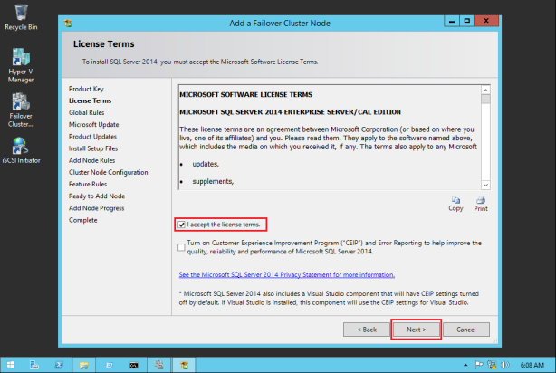Image resolution: width=556 pixels, height=373 pixels.
Task: Open File Explorer from the taskbar
Action: [x=83, y=365]
